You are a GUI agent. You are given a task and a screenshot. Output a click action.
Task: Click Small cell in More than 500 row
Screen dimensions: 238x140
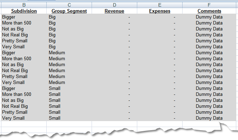pos(69,94)
